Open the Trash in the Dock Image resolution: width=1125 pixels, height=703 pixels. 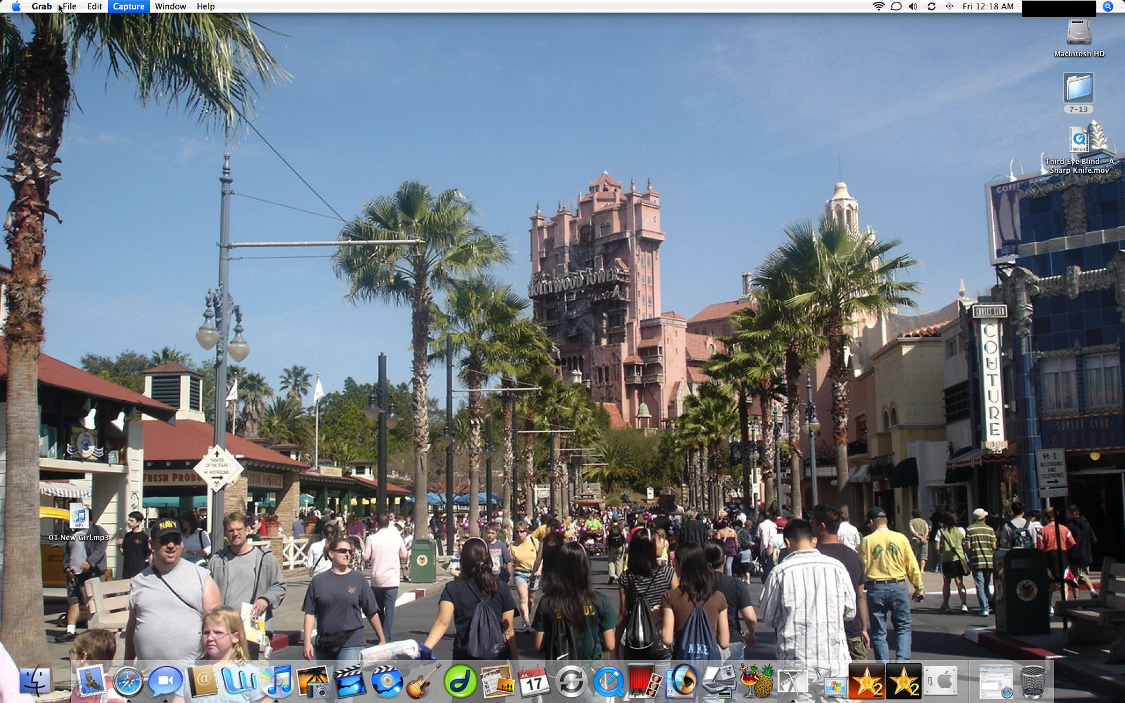click(1033, 682)
